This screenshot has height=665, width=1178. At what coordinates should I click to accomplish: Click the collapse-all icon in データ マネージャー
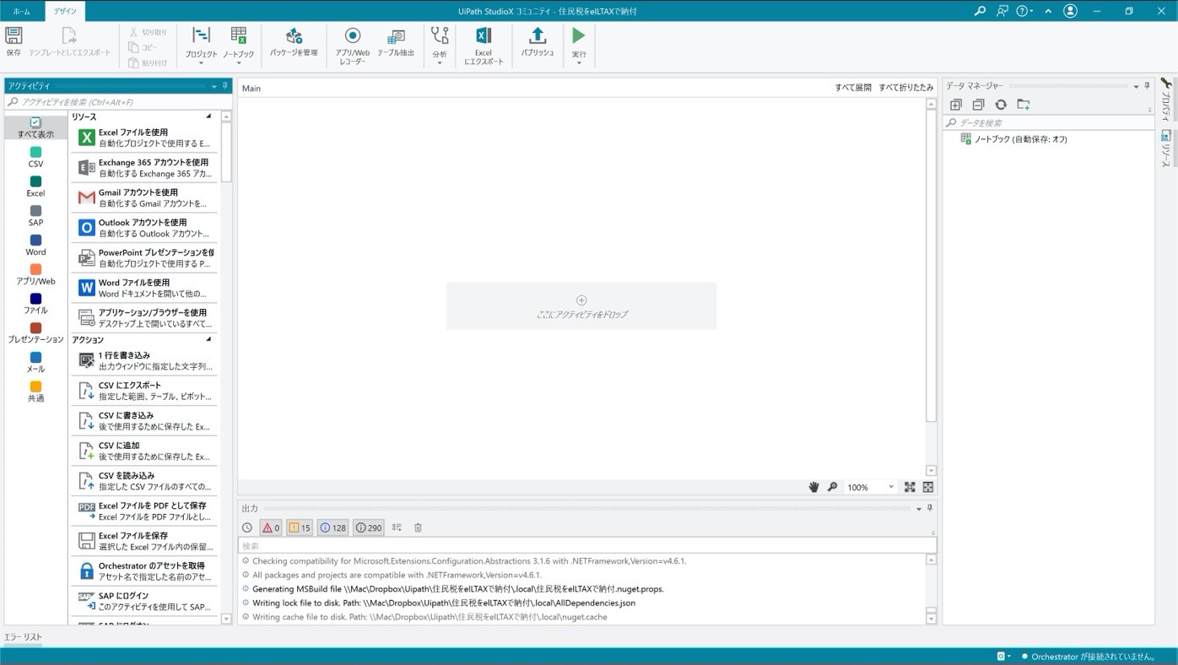[978, 105]
